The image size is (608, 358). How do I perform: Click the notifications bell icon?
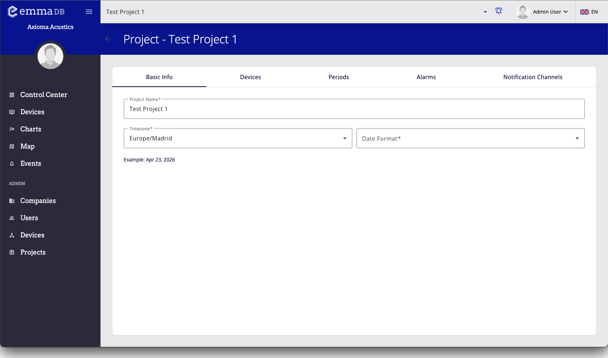499,11
